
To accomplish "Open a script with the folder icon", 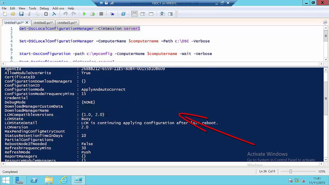I will 13,14.
